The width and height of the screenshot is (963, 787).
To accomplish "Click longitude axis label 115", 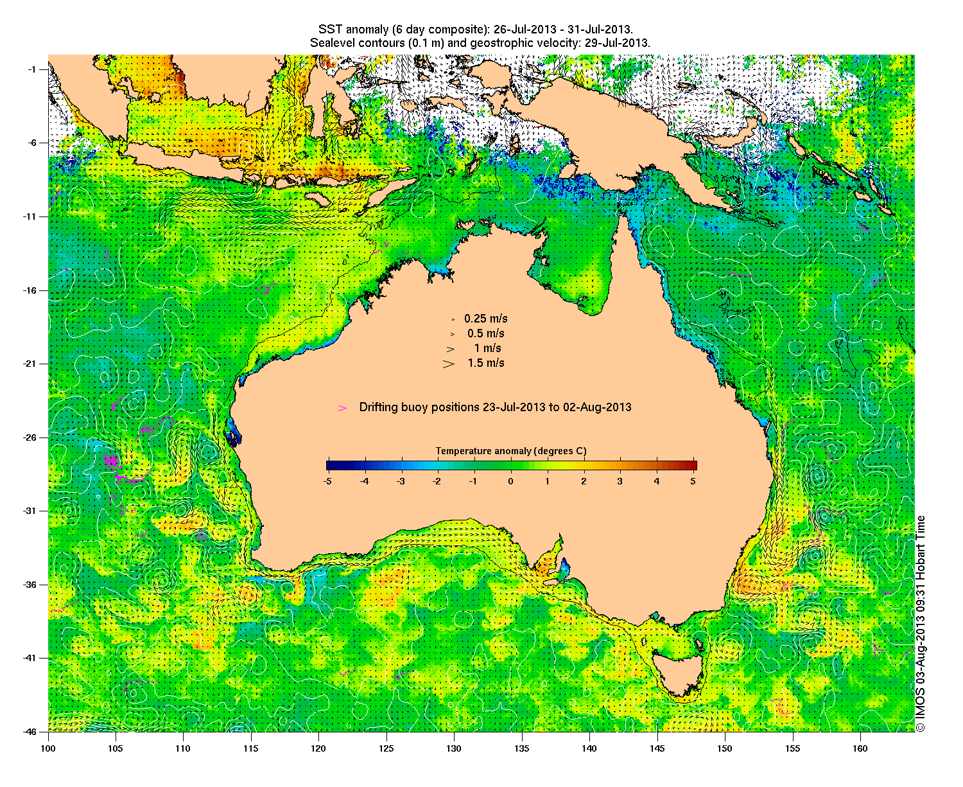I will click(251, 748).
